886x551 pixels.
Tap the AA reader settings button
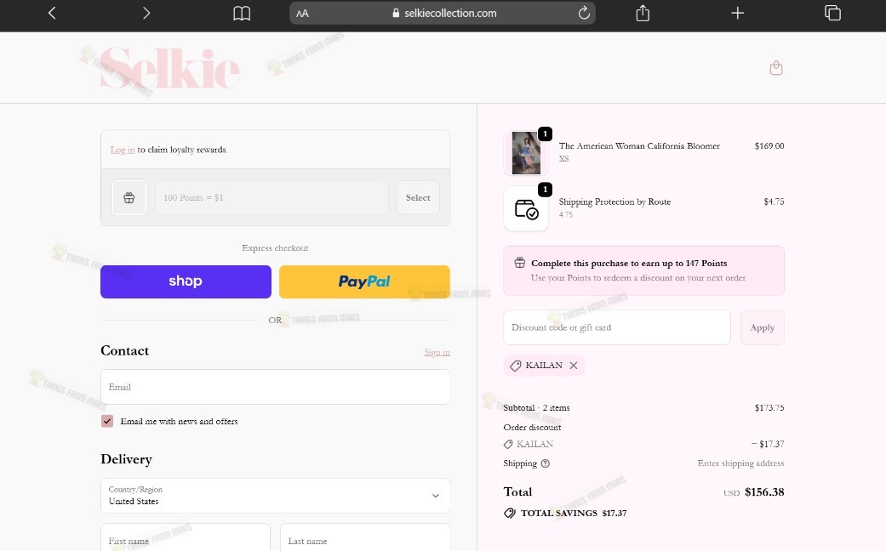[x=302, y=14]
